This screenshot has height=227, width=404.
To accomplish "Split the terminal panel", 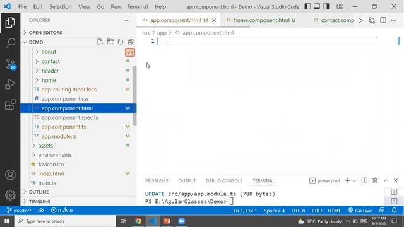I will tap(364, 181).
